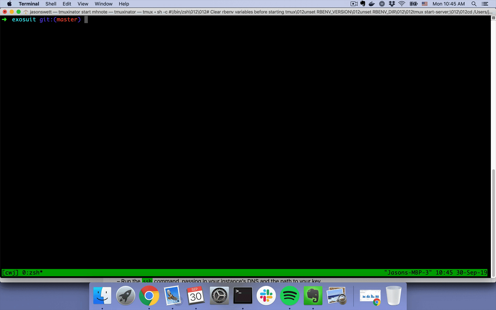Click the Terminal icon in the Dock
Screen dimensions: 496x310
[x=243, y=296]
